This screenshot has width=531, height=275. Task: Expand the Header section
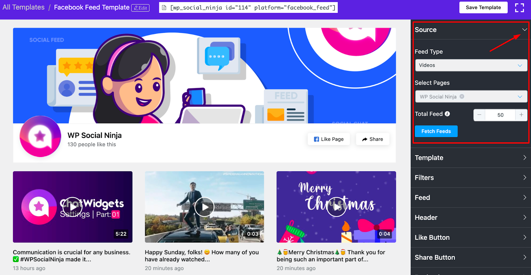coord(471,217)
